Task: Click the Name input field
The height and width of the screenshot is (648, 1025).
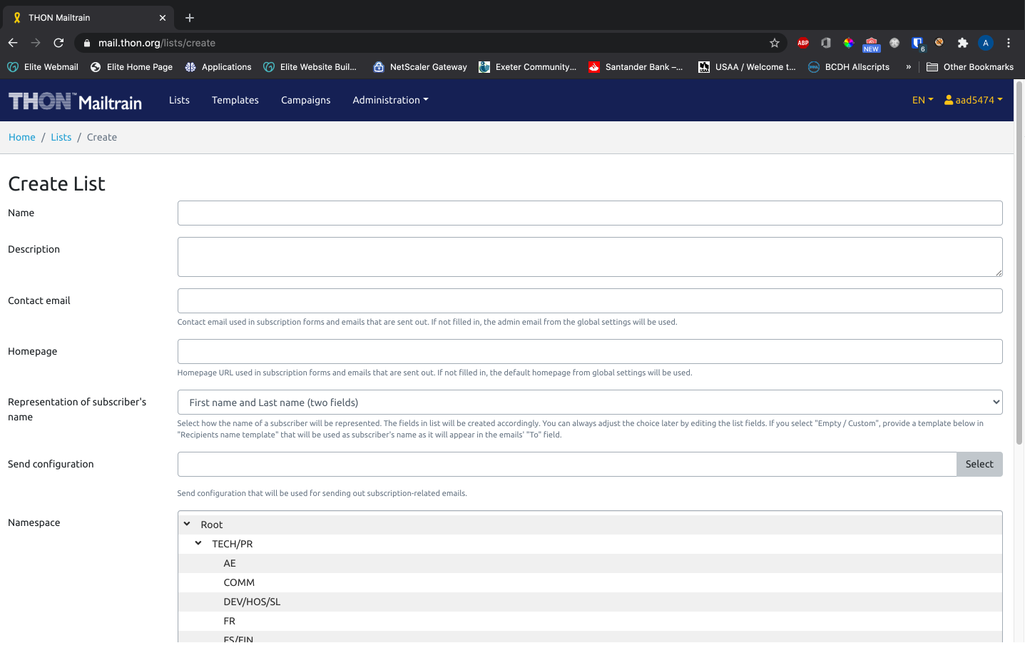Action: pyautogui.click(x=590, y=213)
